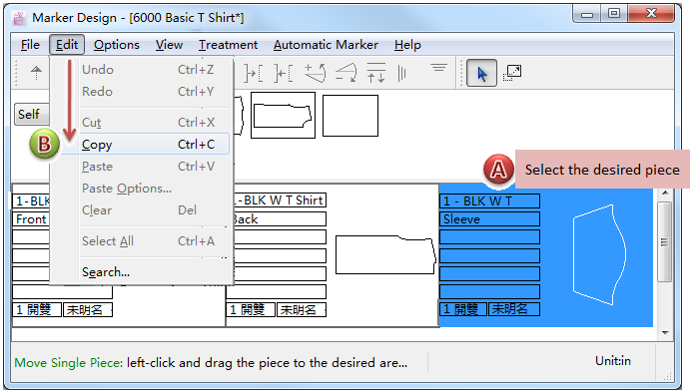
Task: Click the Sleeve name field
Action: pyautogui.click(x=489, y=218)
